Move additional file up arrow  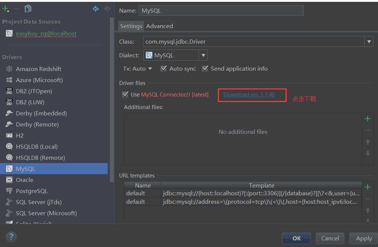coord(367,142)
